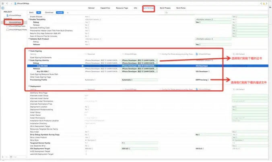Go back with the left chevron arrow
Viewport: 272px width, 162px height.
coord(7,4)
